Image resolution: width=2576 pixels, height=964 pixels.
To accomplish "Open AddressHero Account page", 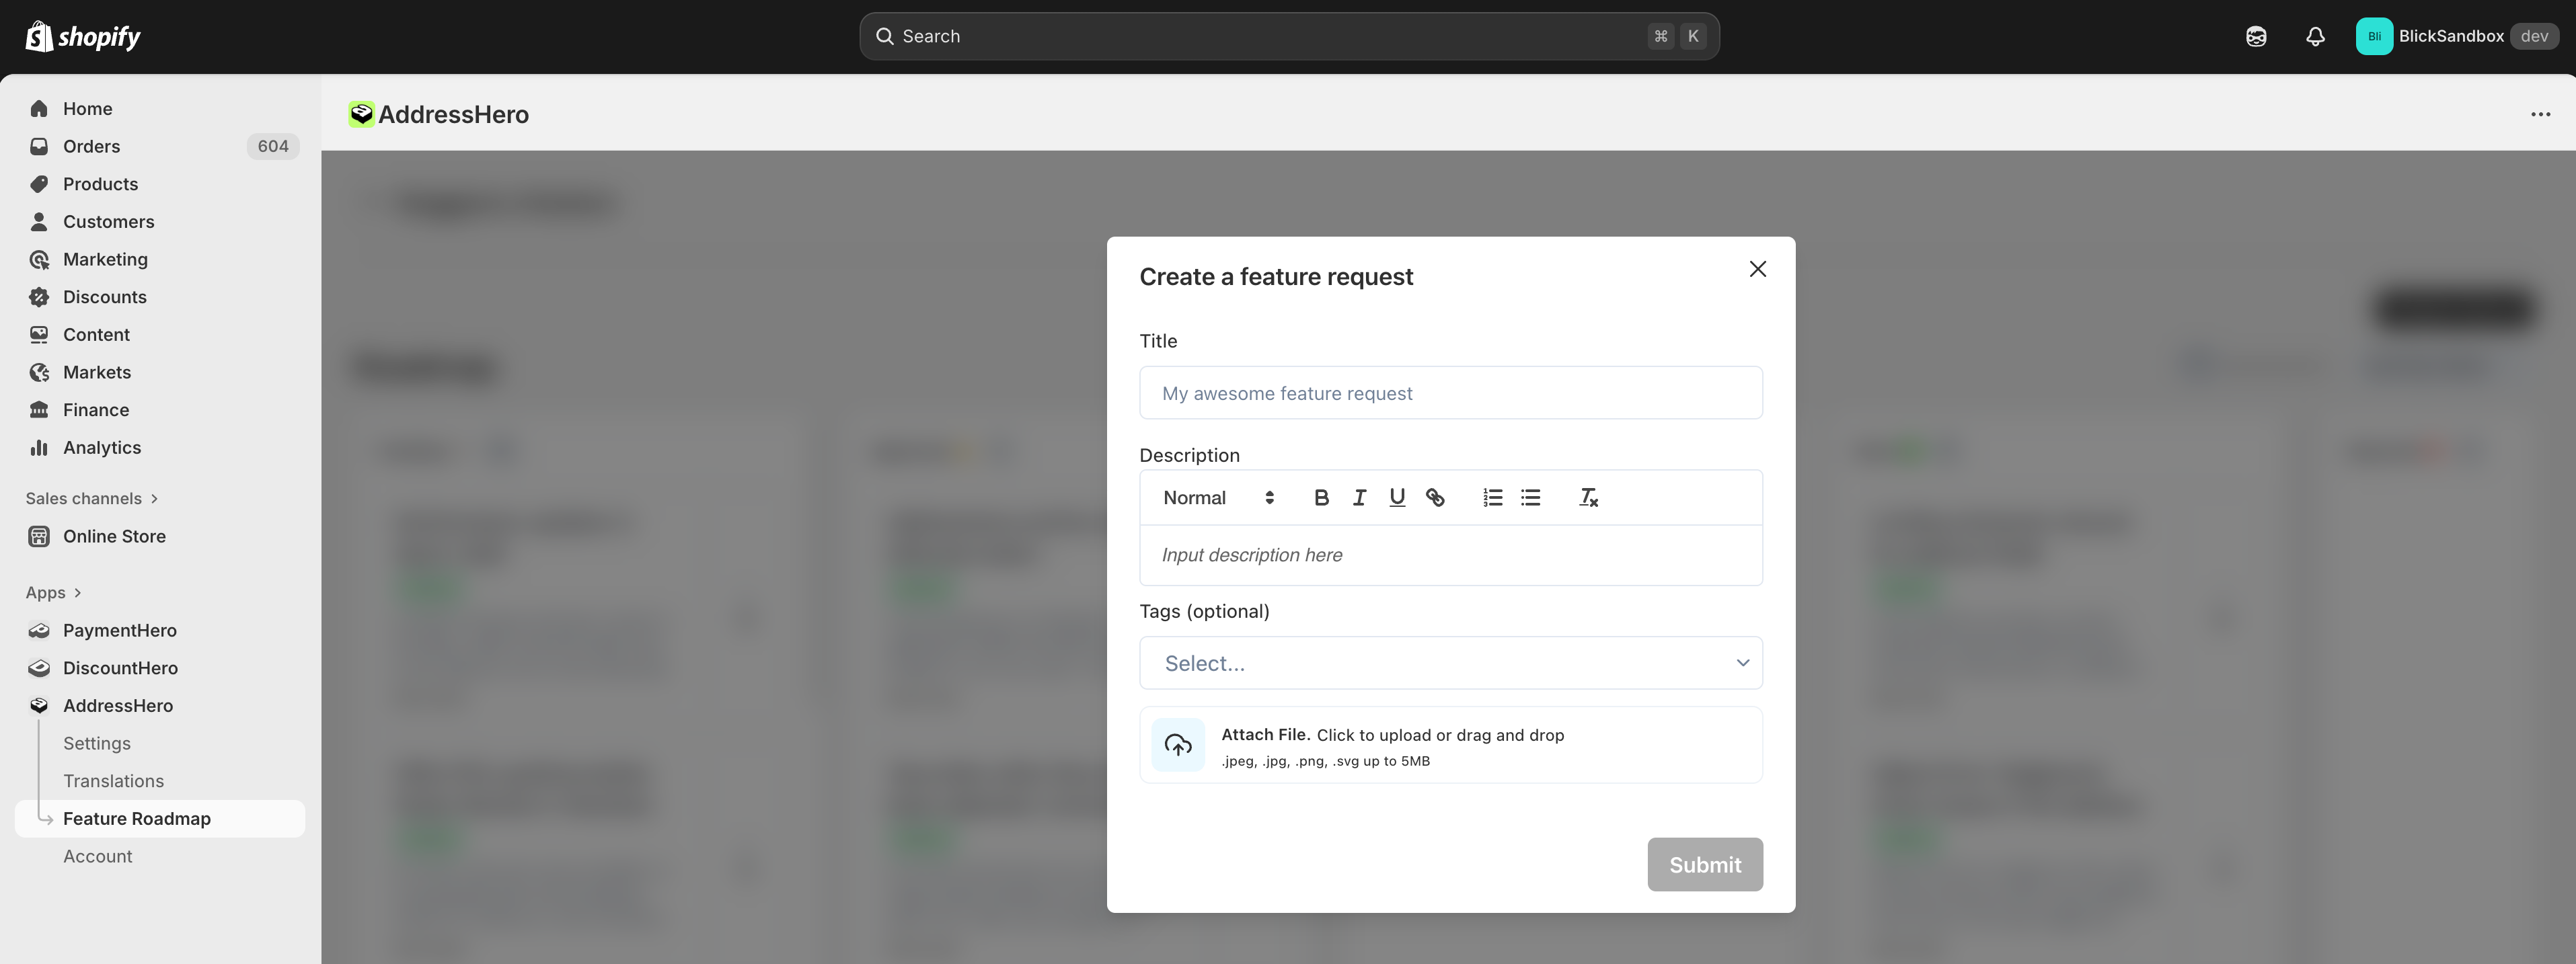I will click(x=98, y=856).
